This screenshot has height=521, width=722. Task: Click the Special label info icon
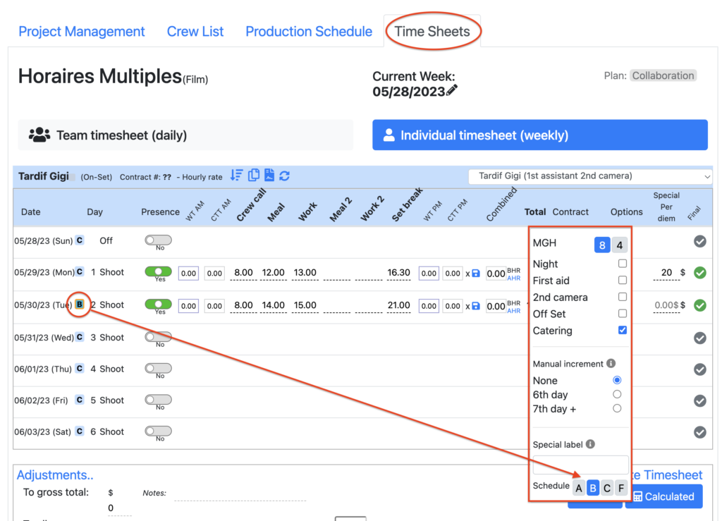pyautogui.click(x=590, y=444)
